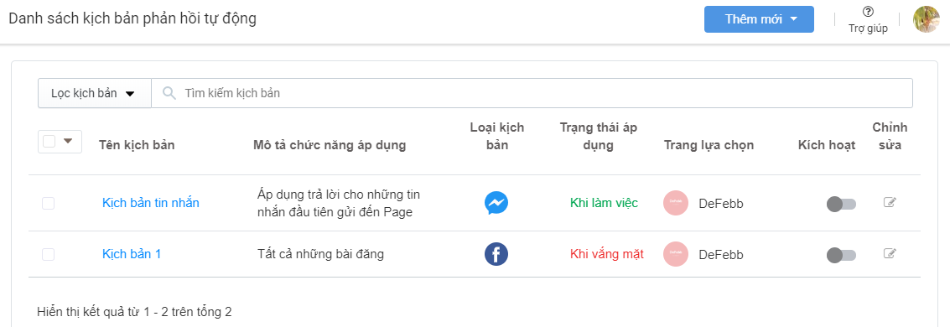Open the Thêm mới dropdown button

point(759,18)
